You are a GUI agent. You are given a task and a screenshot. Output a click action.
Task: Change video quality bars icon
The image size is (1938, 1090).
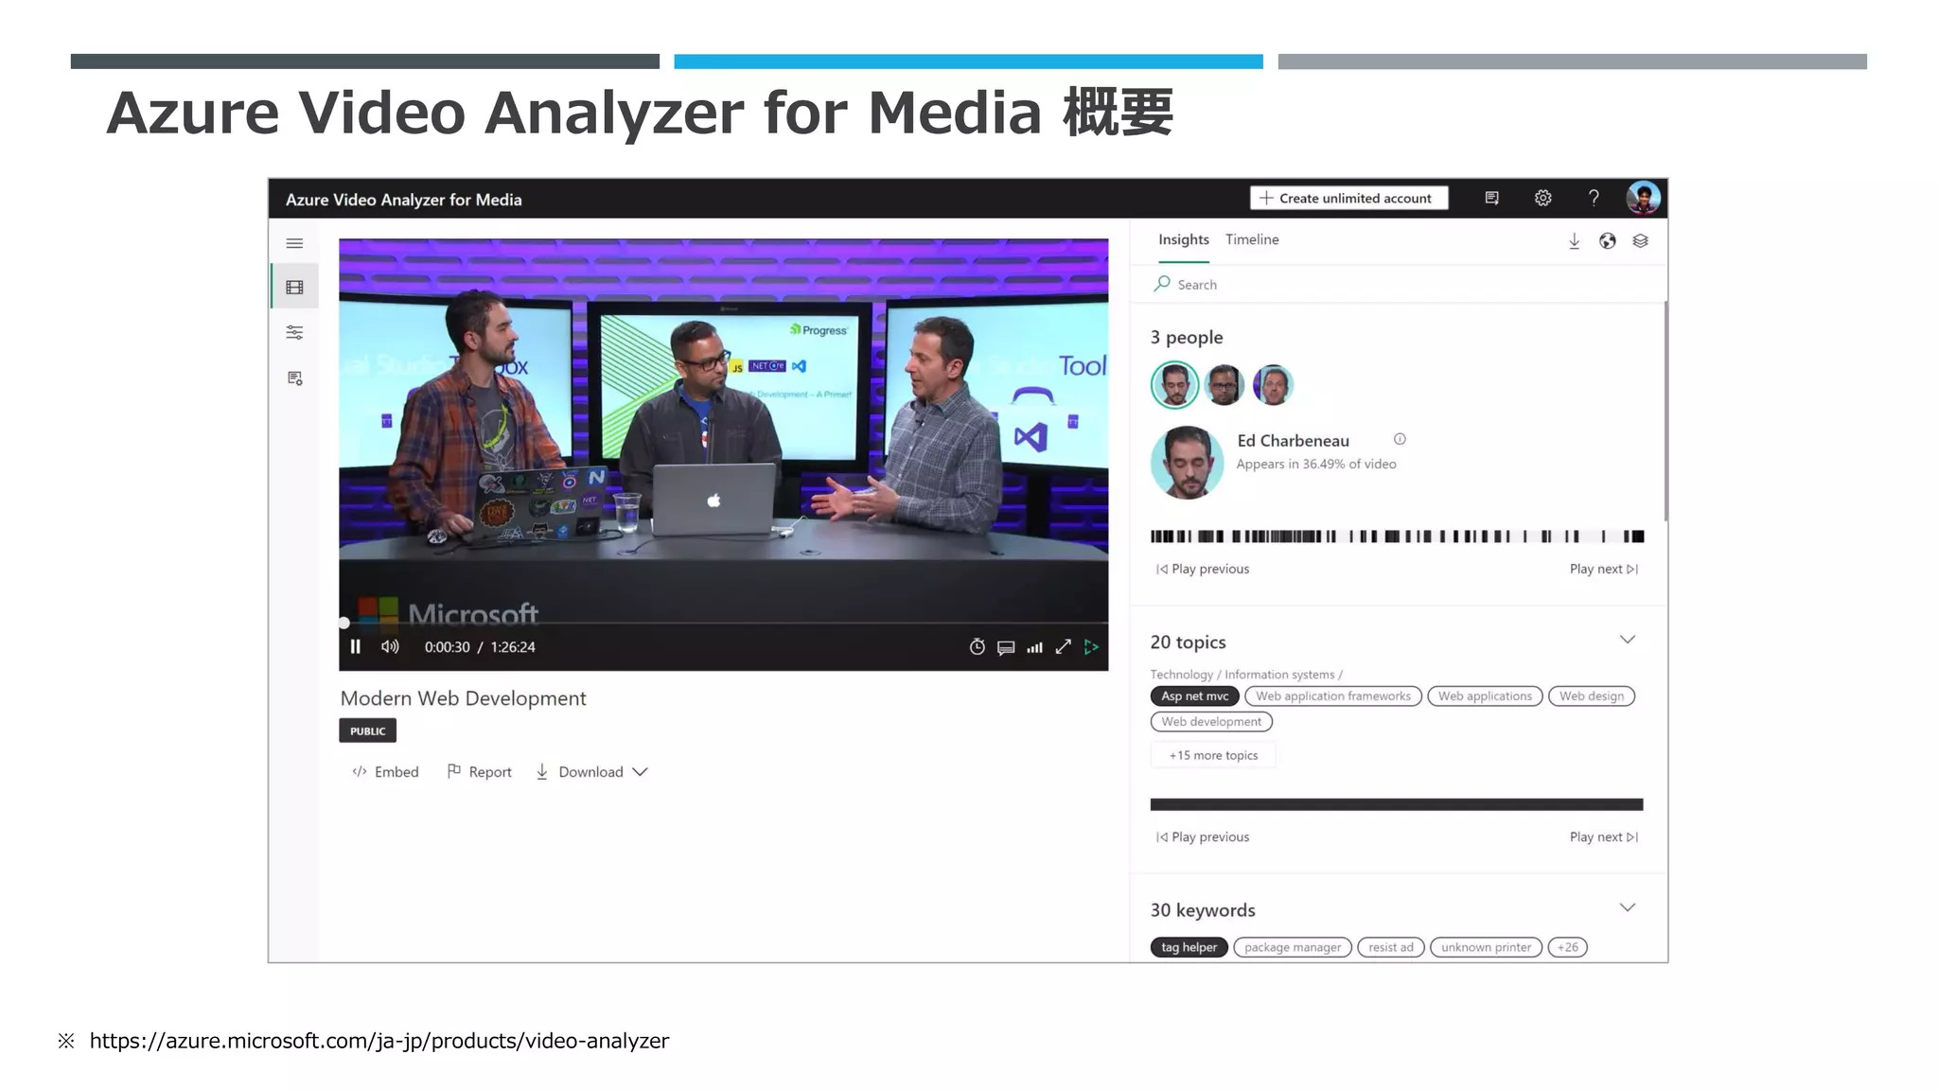coord(1035,648)
